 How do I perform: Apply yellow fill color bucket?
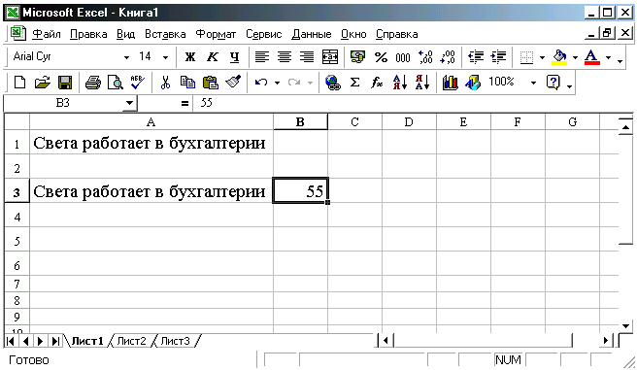pyautogui.click(x=559, y=57)
